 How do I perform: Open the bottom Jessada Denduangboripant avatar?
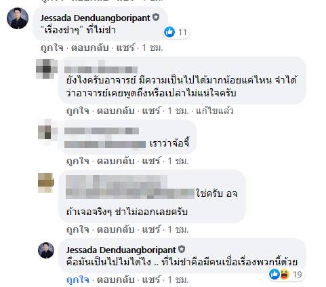(46, 250)
